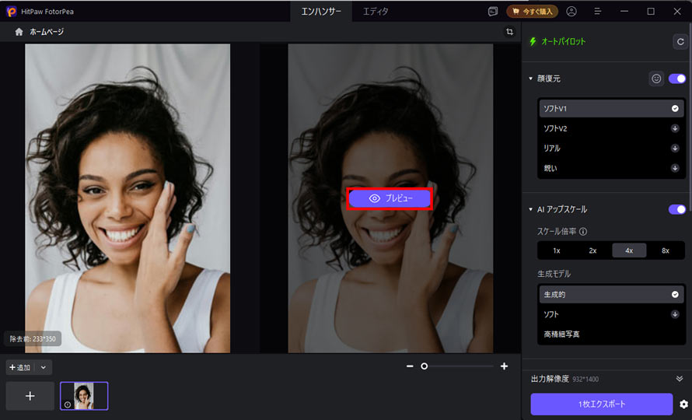This screenshot has width=692, height=420.
Task: Open the feedback window icon in title bar
Action: coord(493,12)
